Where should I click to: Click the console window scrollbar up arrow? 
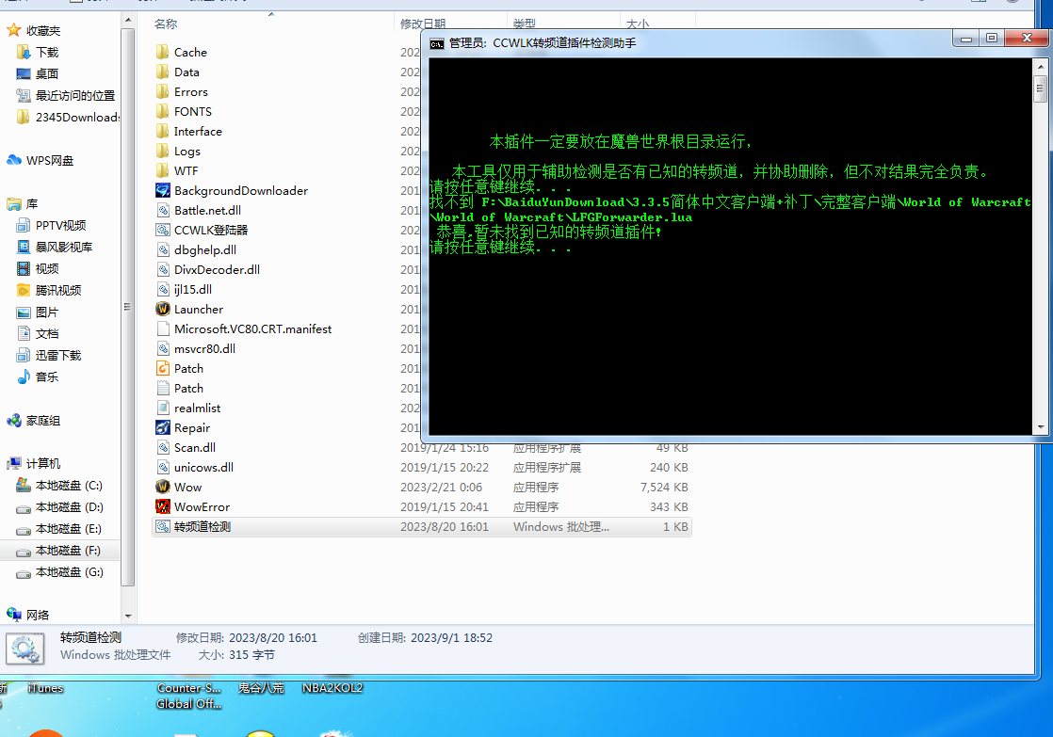tap(1041, 66)
